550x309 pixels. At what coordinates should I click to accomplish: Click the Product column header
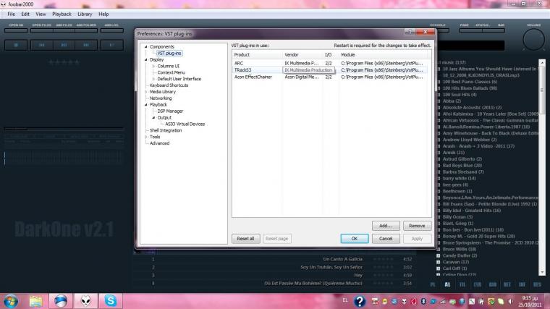(257, 55)
